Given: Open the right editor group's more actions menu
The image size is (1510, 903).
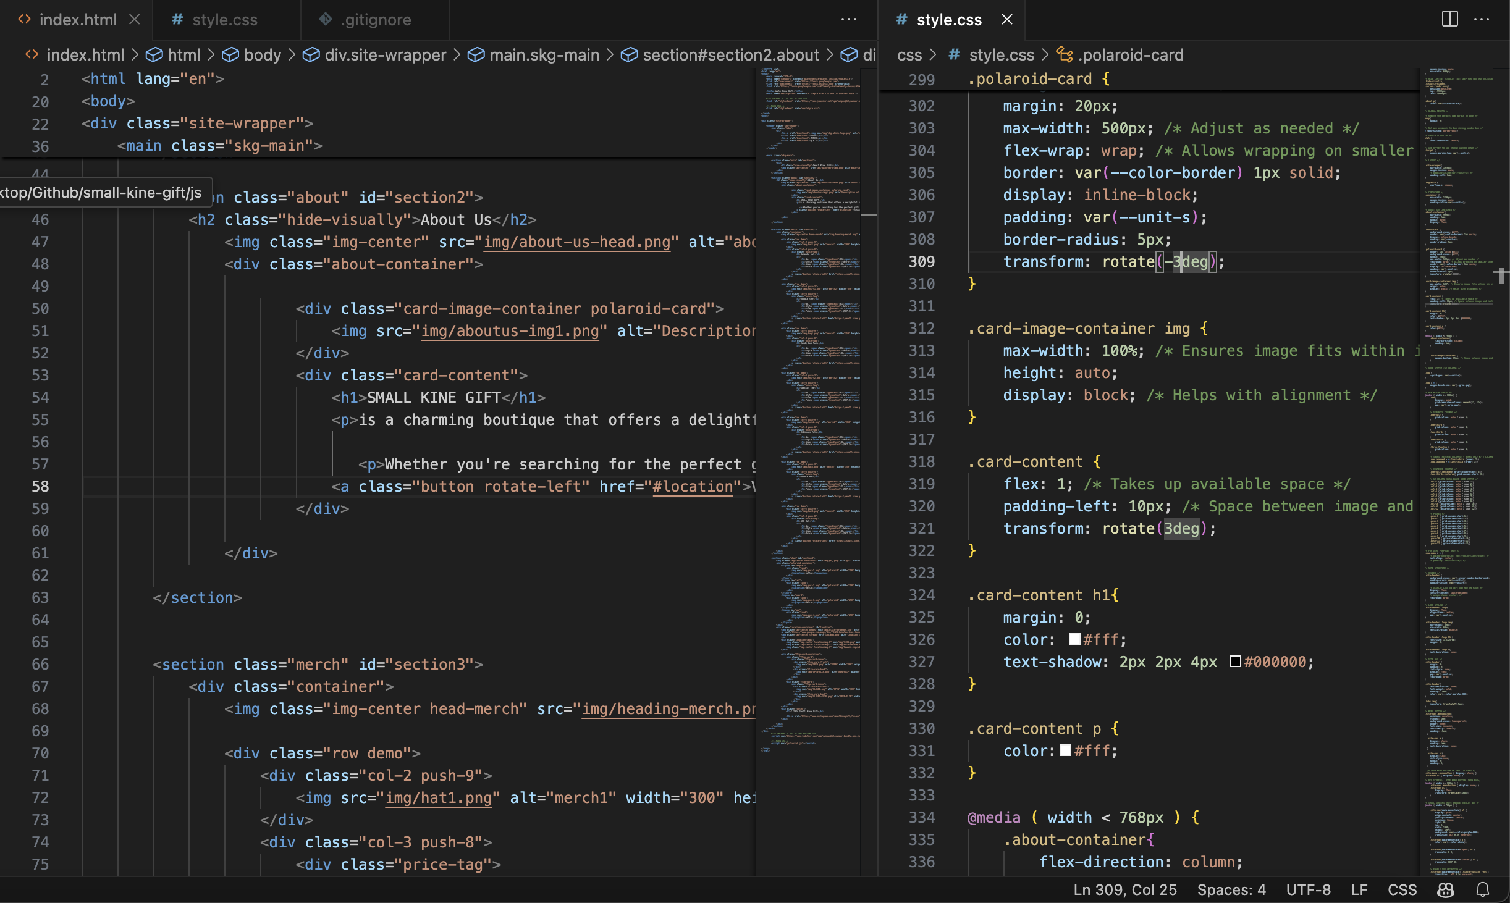Looking at the screenshot, I should point(1482,19).
